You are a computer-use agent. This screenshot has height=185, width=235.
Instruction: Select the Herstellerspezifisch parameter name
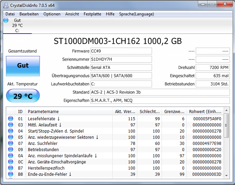tap(46, 168)
